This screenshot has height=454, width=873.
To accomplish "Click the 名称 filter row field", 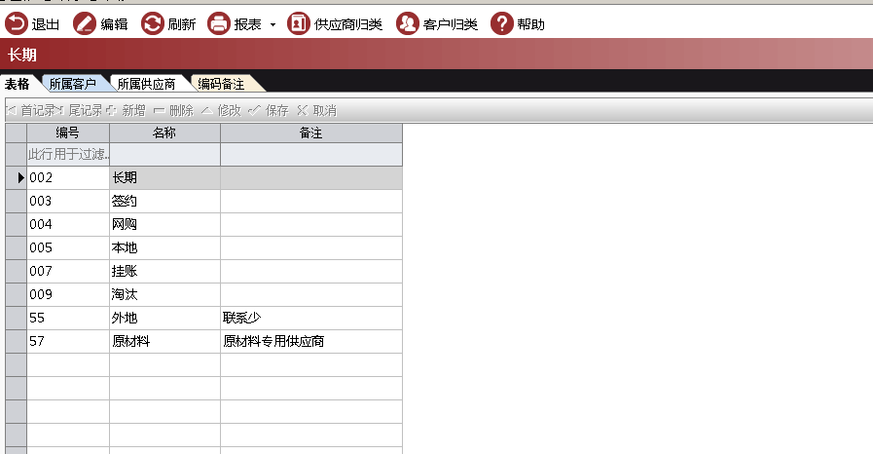I will click(x=164, y=154).
